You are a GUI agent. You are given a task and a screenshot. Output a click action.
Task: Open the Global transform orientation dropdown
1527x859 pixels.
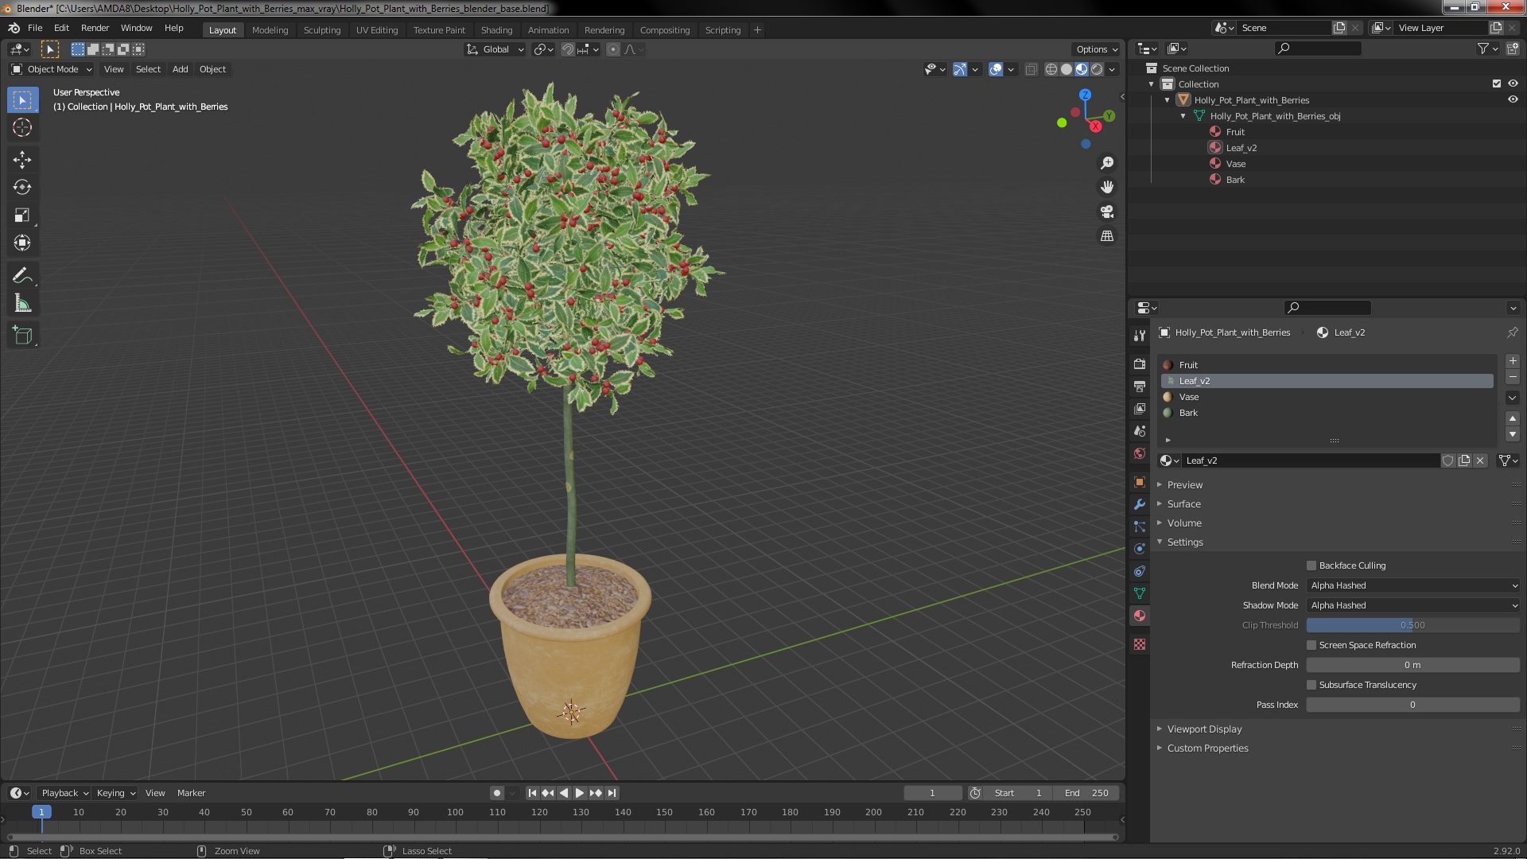(x=495, y=49)
